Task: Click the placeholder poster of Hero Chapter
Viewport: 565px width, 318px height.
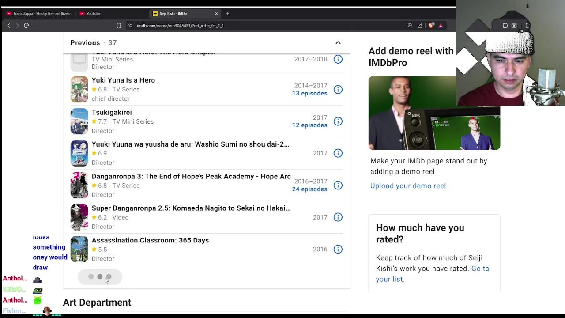Action: coord(79,62)
